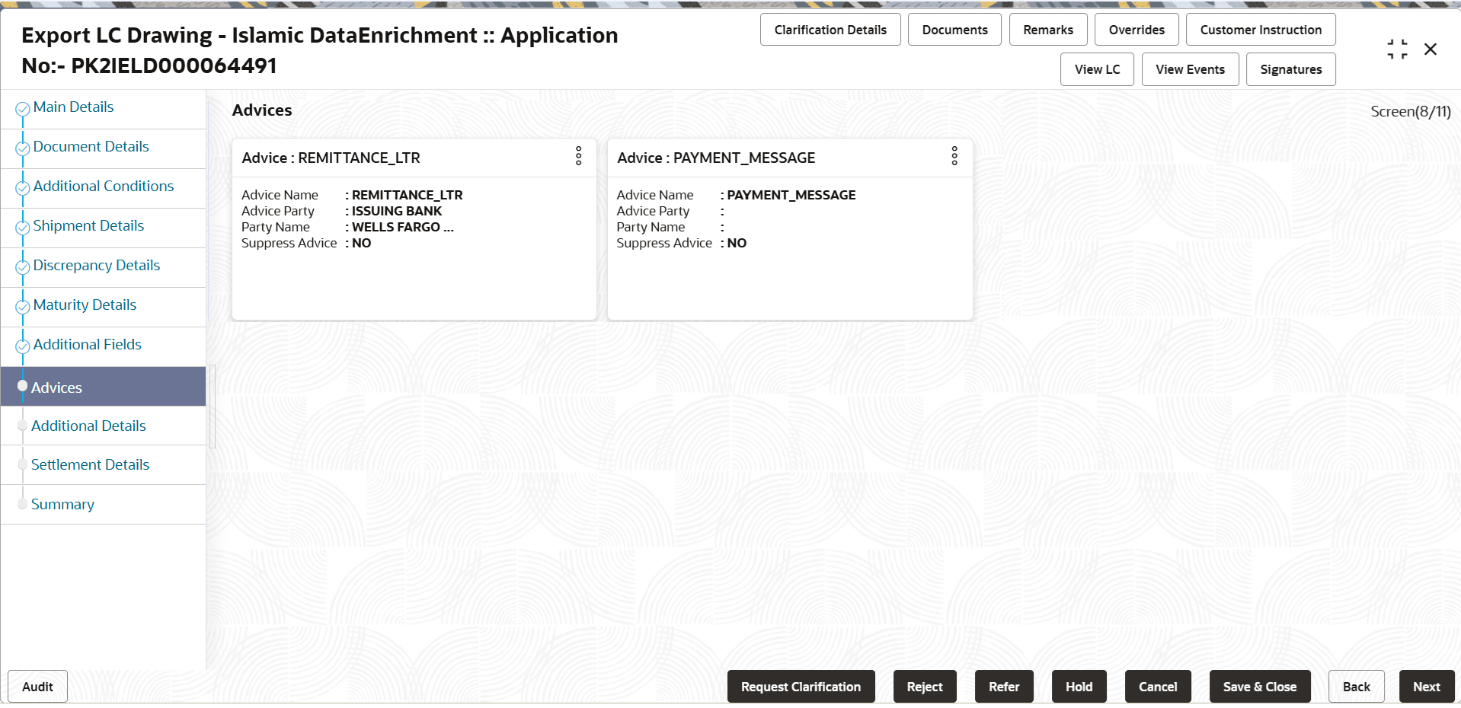Screen dimensions: 1461x708
Task: Open the Remarks panel
Action: (1048, 30)
